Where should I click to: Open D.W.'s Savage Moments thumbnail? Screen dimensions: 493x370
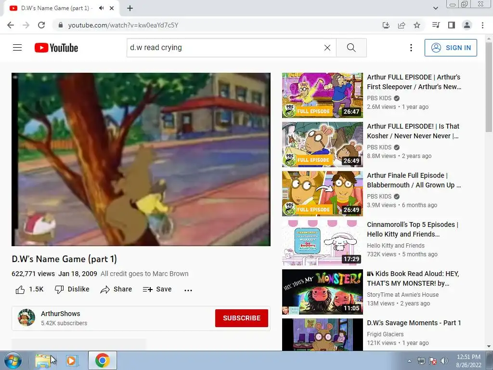point(322,334)
